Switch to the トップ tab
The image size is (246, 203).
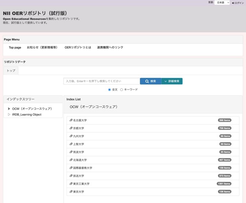[x=11, y=71]
